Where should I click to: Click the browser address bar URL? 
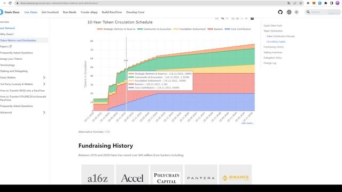click(59, 3)
